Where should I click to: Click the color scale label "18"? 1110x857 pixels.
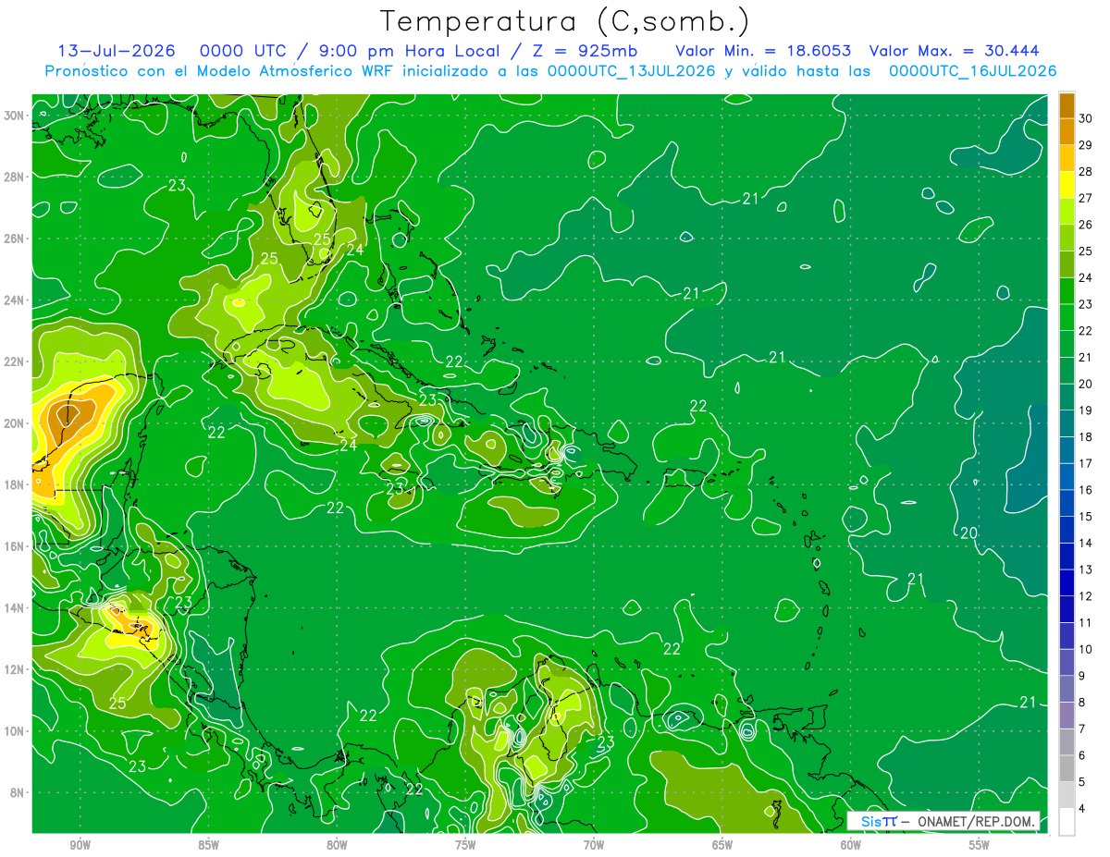[x=1085, y=437]
